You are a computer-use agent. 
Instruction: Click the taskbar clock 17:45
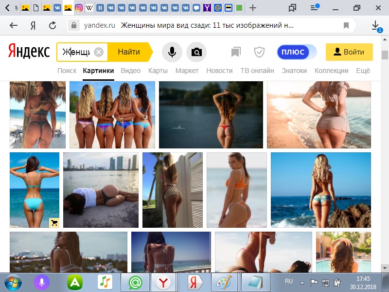point(363,278)
